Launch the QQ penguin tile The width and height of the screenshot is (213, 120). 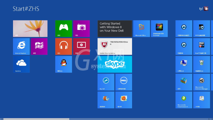point(63,64)
